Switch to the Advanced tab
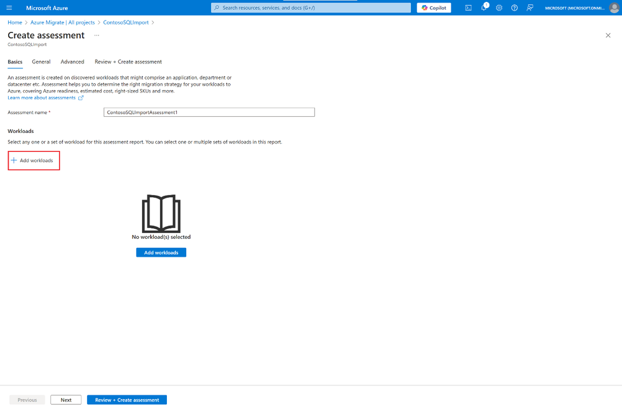Screen dimensions: 622x414 click(x=72, y=62)
